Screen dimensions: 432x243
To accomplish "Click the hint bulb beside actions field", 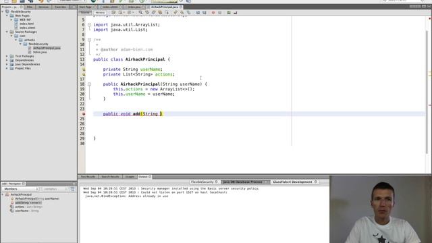I will 84,74.
